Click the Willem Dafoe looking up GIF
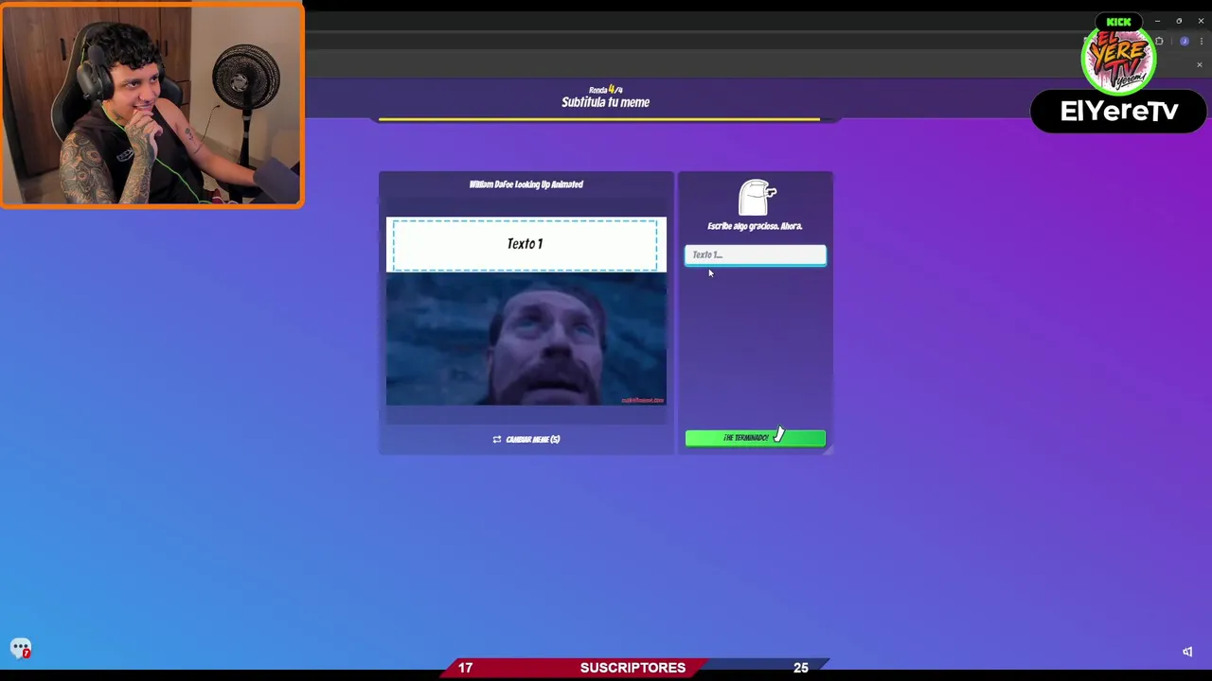Screen dimensions: 1212x681 pos(526,340)
